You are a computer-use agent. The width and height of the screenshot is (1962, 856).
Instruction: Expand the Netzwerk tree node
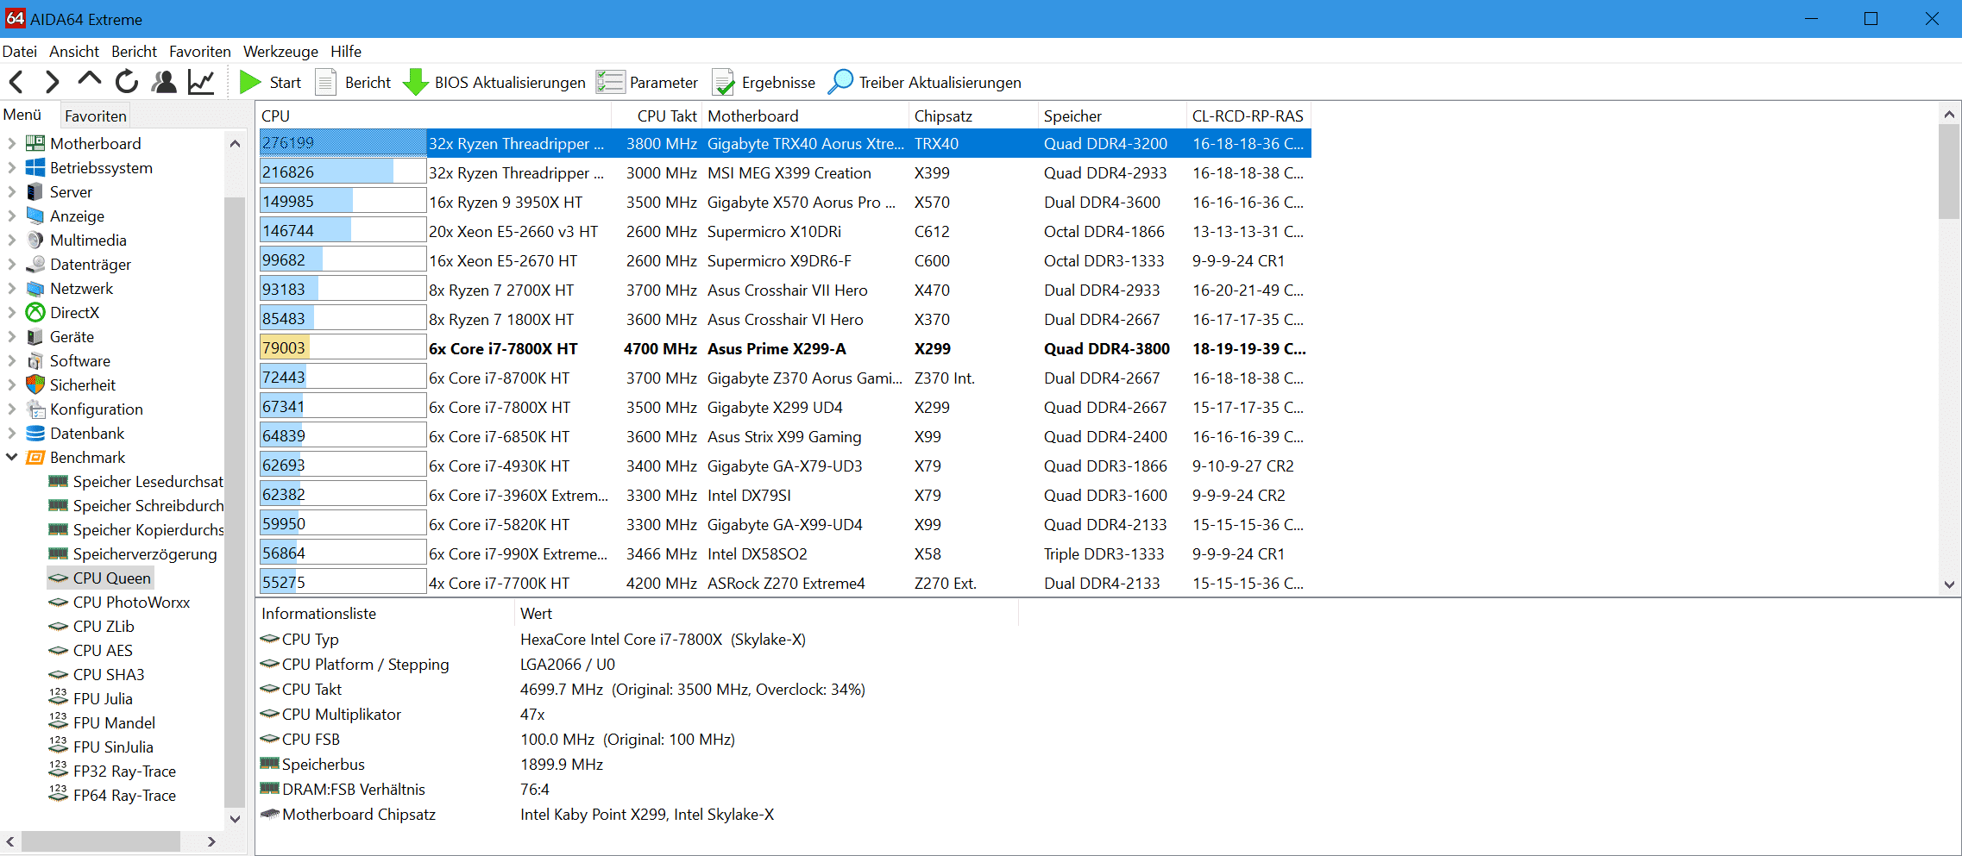12,288
